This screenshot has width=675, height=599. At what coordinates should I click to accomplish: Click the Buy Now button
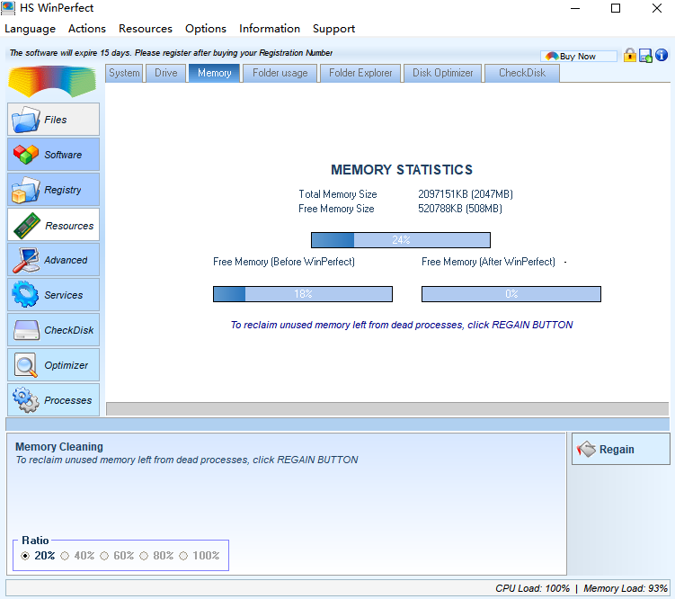click(578, 56)
